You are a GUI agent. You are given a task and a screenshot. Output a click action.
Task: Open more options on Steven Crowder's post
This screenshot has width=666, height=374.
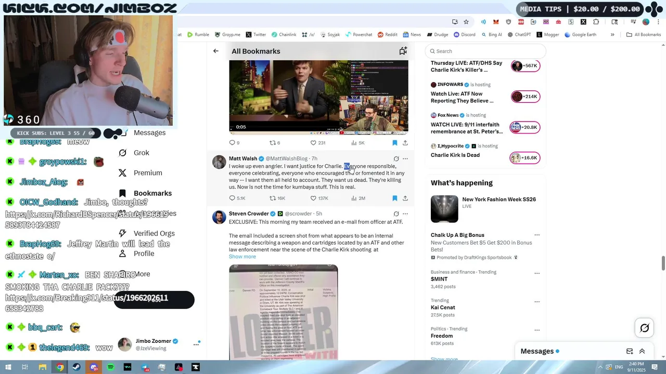click(x=405, y=214)
